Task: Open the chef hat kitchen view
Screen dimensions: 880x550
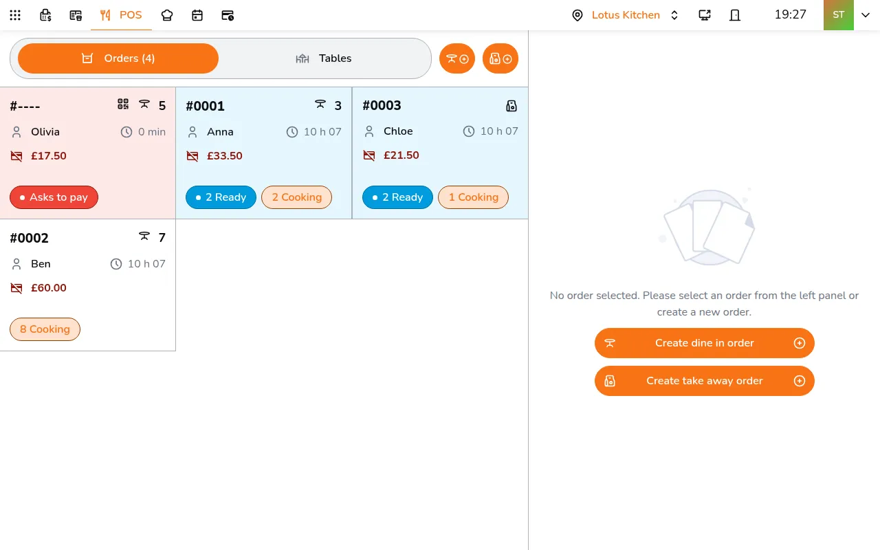Action: point(167,15)
